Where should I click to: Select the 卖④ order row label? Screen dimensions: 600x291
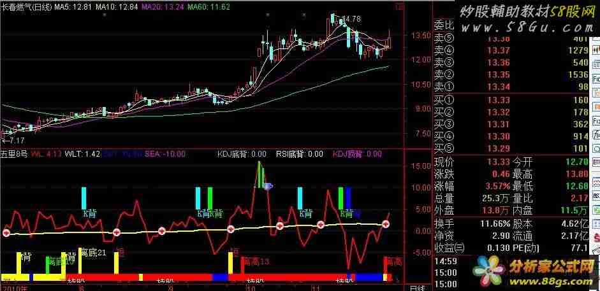tap(444, 50)
